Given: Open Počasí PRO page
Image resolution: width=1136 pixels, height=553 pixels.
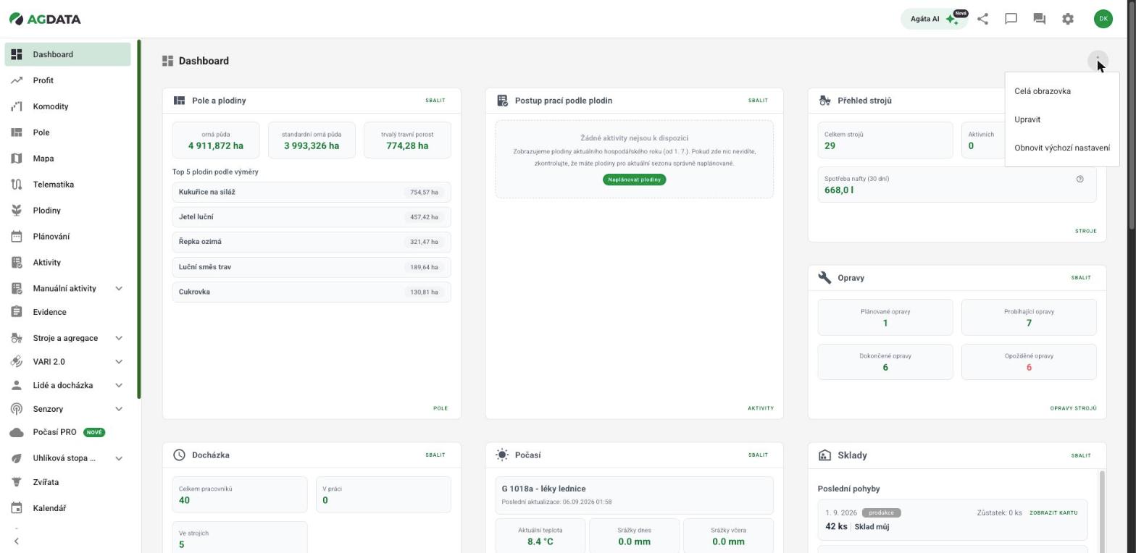Looking at the screenshot, I should (x=67, y=432).
